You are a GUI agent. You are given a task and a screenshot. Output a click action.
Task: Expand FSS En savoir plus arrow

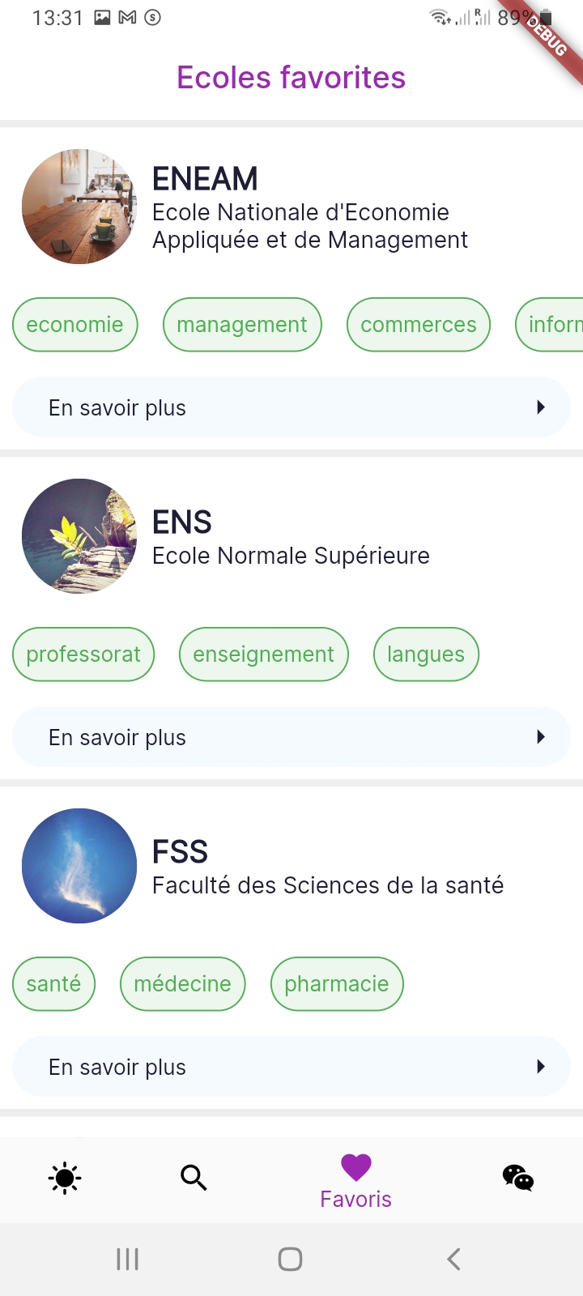pyautogui.click(x=541, y=1067)
